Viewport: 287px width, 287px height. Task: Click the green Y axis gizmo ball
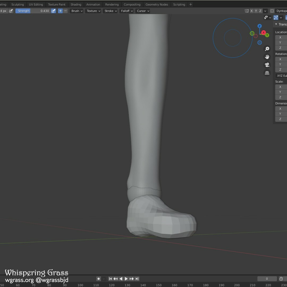pyautogui.click(x=267, y=35)
